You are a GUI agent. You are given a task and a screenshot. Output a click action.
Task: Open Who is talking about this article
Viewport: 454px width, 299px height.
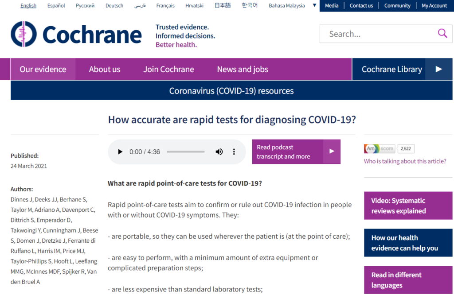coord(405,161)
